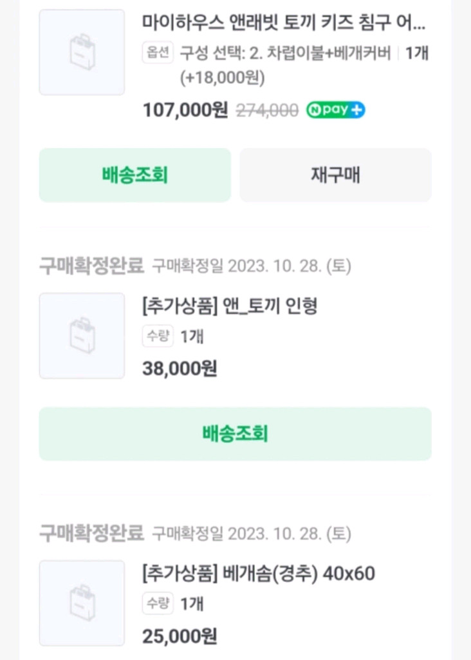
Task: Tap the placeholder image for 마이하우스 bedding item
Action: click(82, 52)
